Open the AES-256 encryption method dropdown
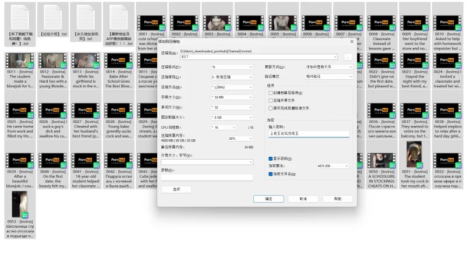This screenshot has width=466, height=279. click(x=333, y=166)
